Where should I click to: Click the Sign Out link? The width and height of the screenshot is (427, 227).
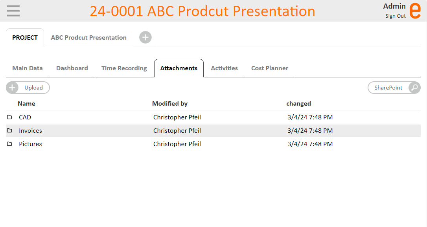point(395,16)
